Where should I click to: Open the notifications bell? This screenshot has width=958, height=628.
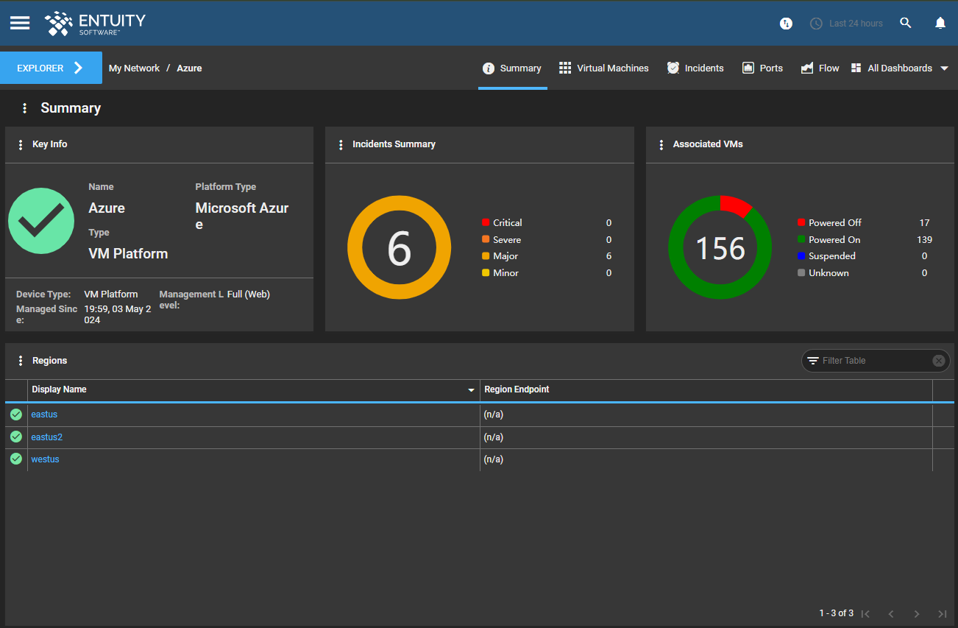[x=940, y=23]
